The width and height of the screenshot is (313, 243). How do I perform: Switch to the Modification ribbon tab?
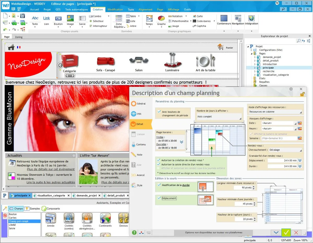[x=115, y=9]
